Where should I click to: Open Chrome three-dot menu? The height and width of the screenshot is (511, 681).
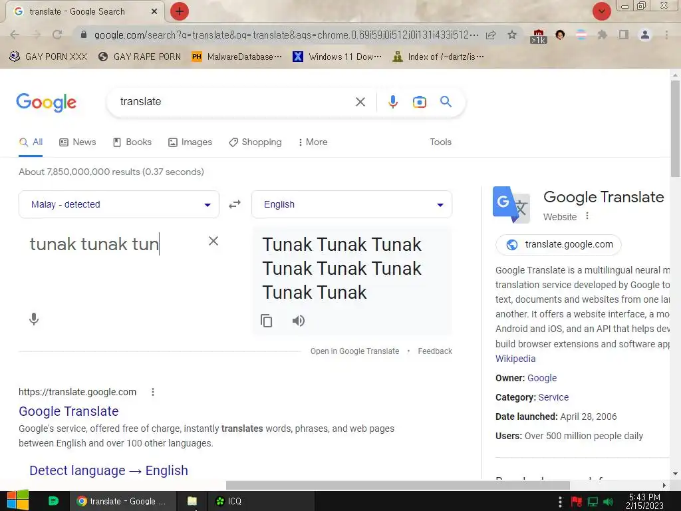pyautogui.click(x=666, y=35)
